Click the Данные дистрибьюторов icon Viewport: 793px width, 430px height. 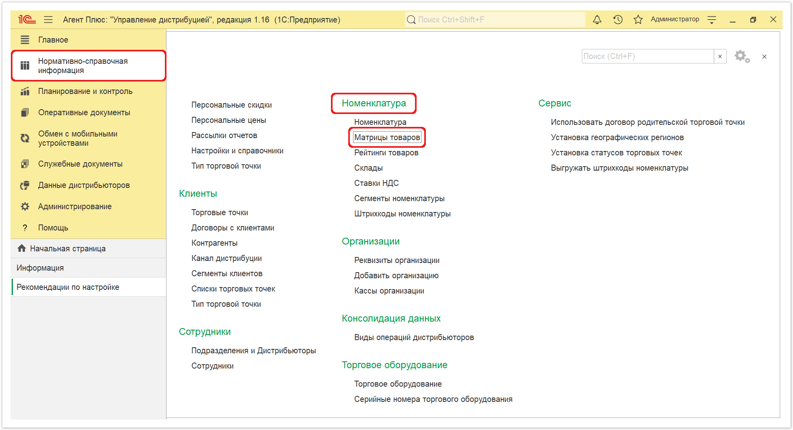[x=25, y=185]
